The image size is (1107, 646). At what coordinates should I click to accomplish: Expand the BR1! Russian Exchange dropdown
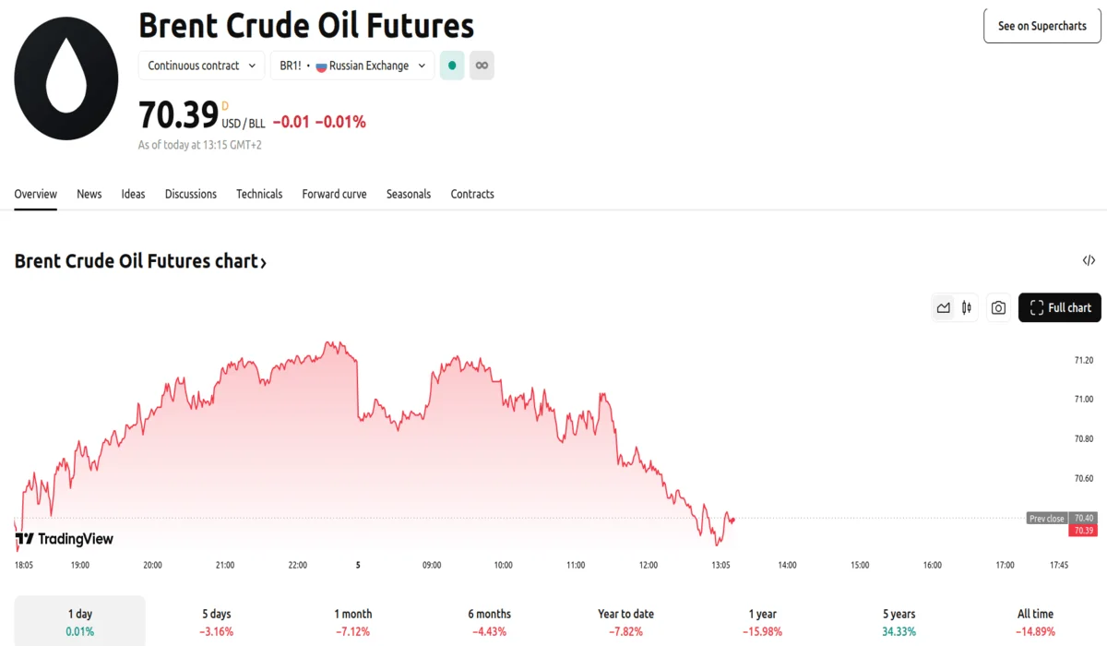click(352, 66)
